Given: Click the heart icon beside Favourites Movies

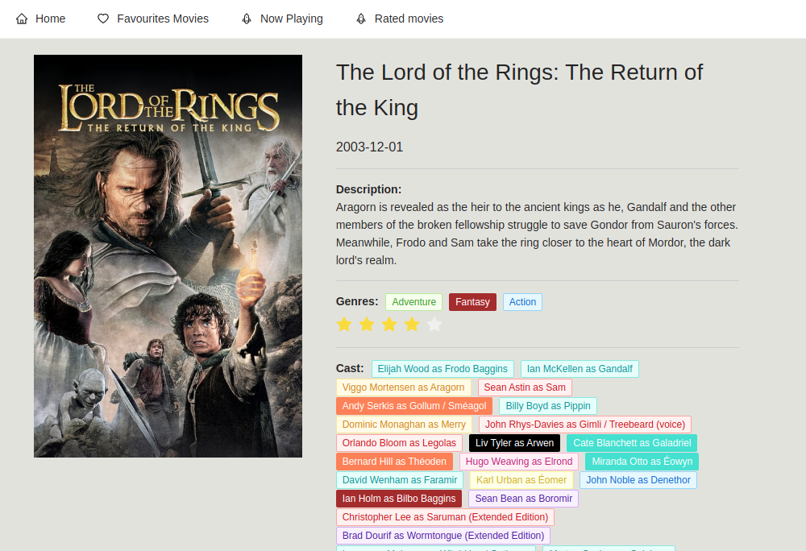Looking at the screenshot, I should tap(103, 19).
